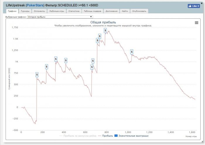Click the first $ win flag near game 150
The height and width of the screenshot is (145, 205).
(37, 75)
